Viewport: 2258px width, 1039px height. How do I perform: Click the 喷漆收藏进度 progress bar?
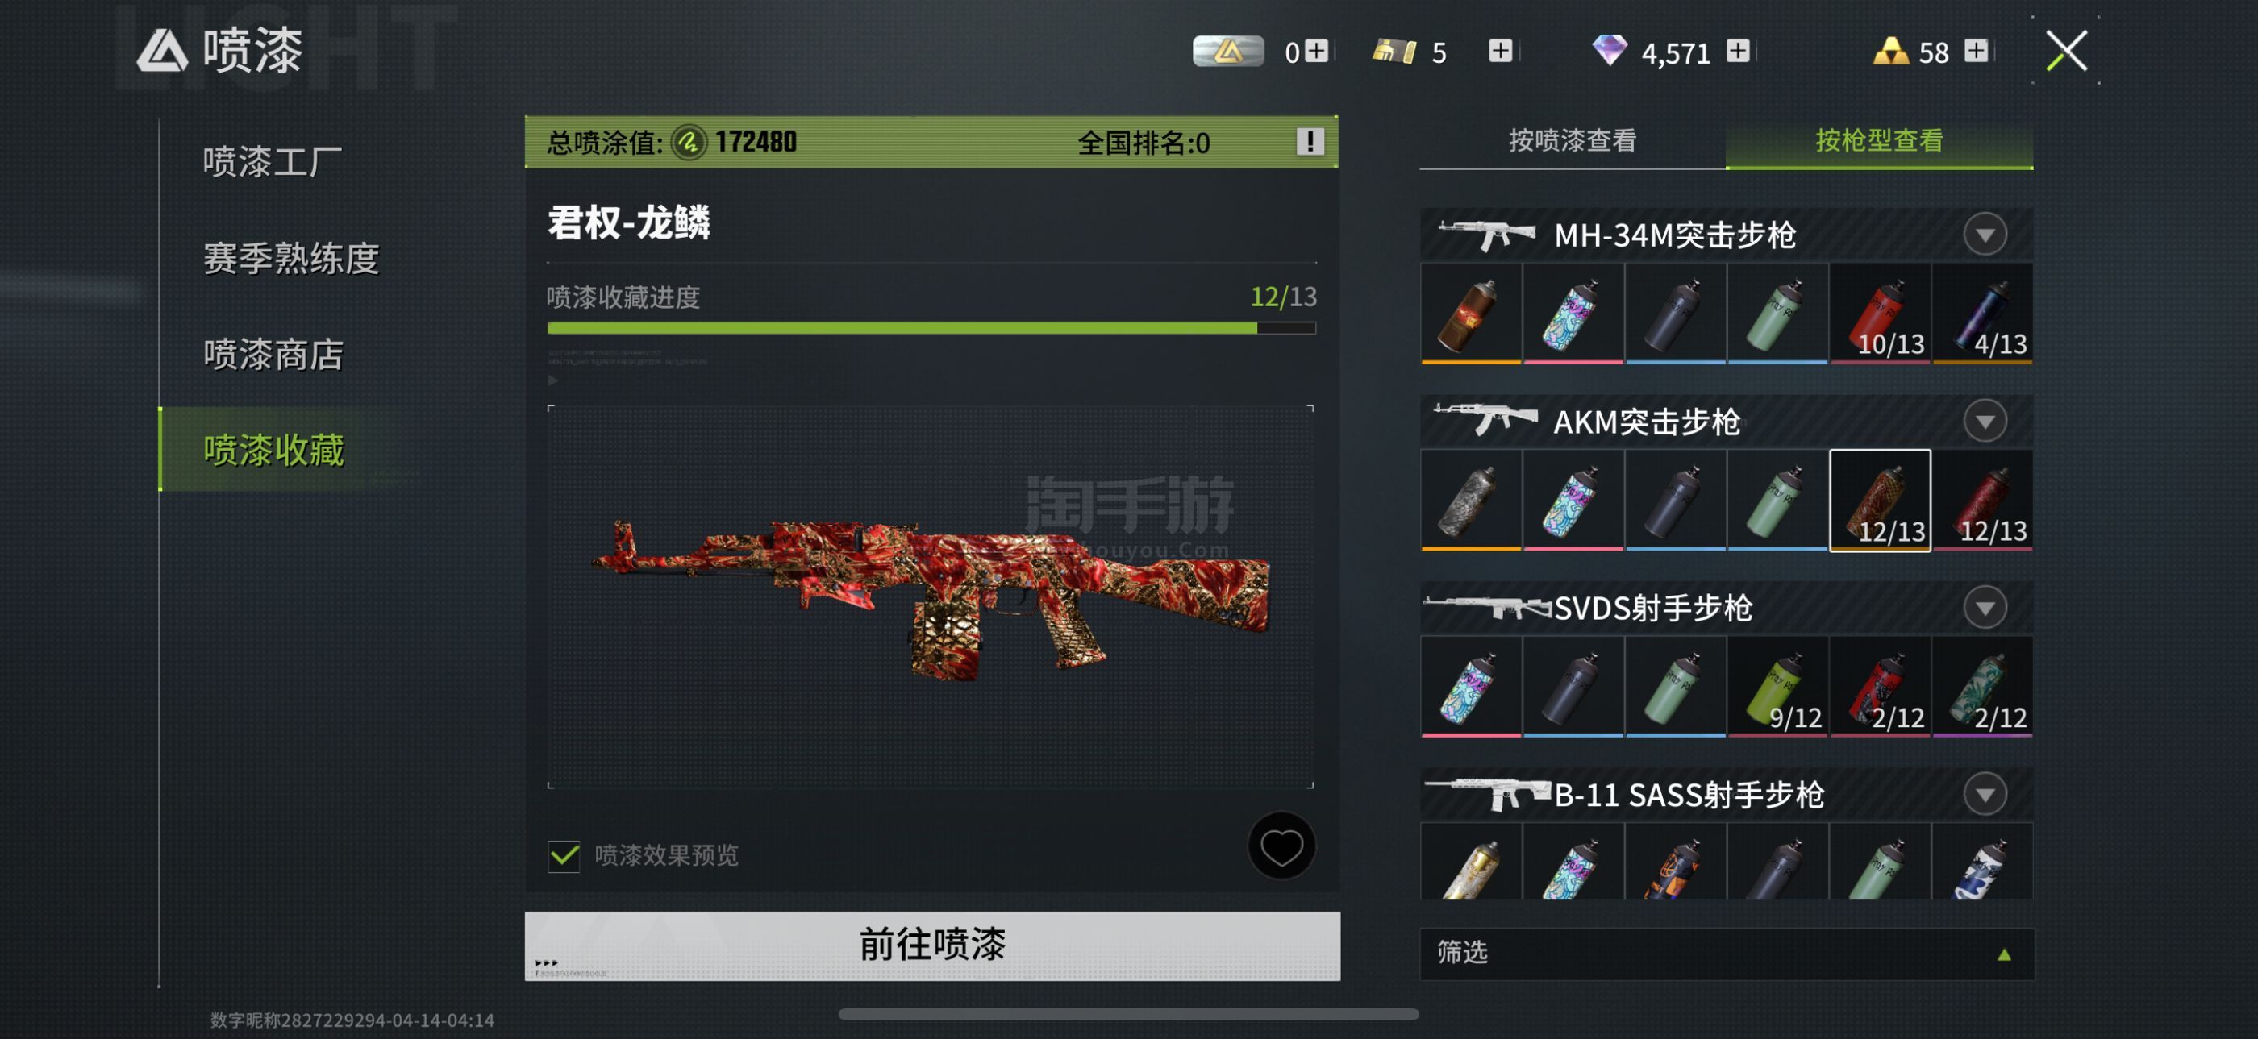pos(931,327)
